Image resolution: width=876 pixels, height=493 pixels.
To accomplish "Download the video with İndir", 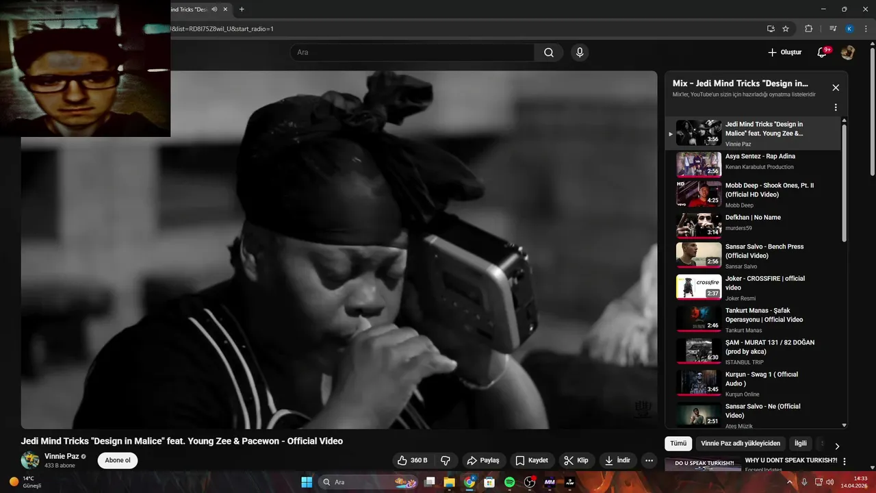I will (x=617, y=461).
